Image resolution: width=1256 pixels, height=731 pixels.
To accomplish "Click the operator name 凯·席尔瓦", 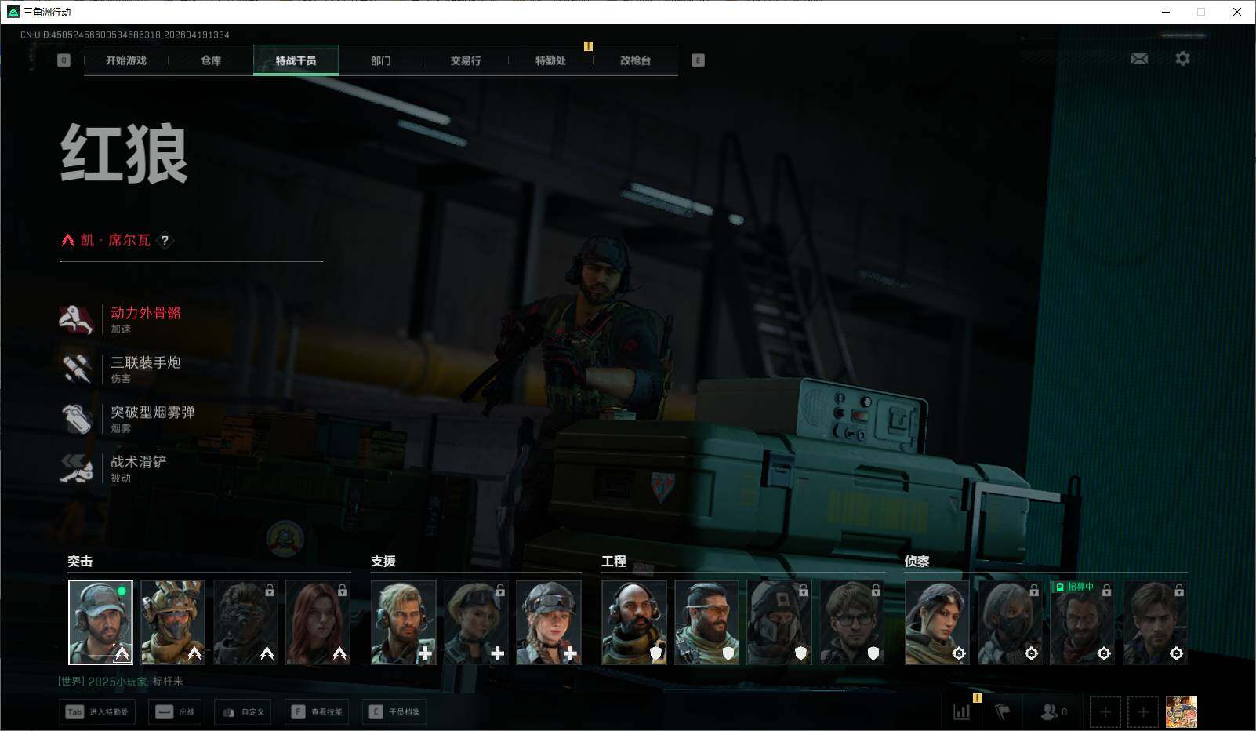I will 115,241.
